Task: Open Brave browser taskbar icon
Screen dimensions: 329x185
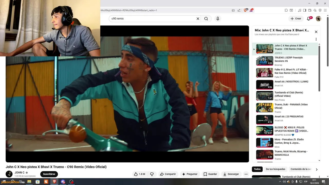Action: (x=54, y=182)
